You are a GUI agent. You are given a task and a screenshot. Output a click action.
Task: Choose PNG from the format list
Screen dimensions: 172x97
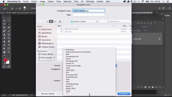[x=67, y=82]
